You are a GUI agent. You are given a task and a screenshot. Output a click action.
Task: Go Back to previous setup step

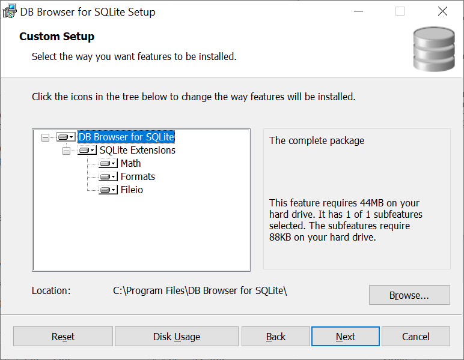(x=276, y=337)
